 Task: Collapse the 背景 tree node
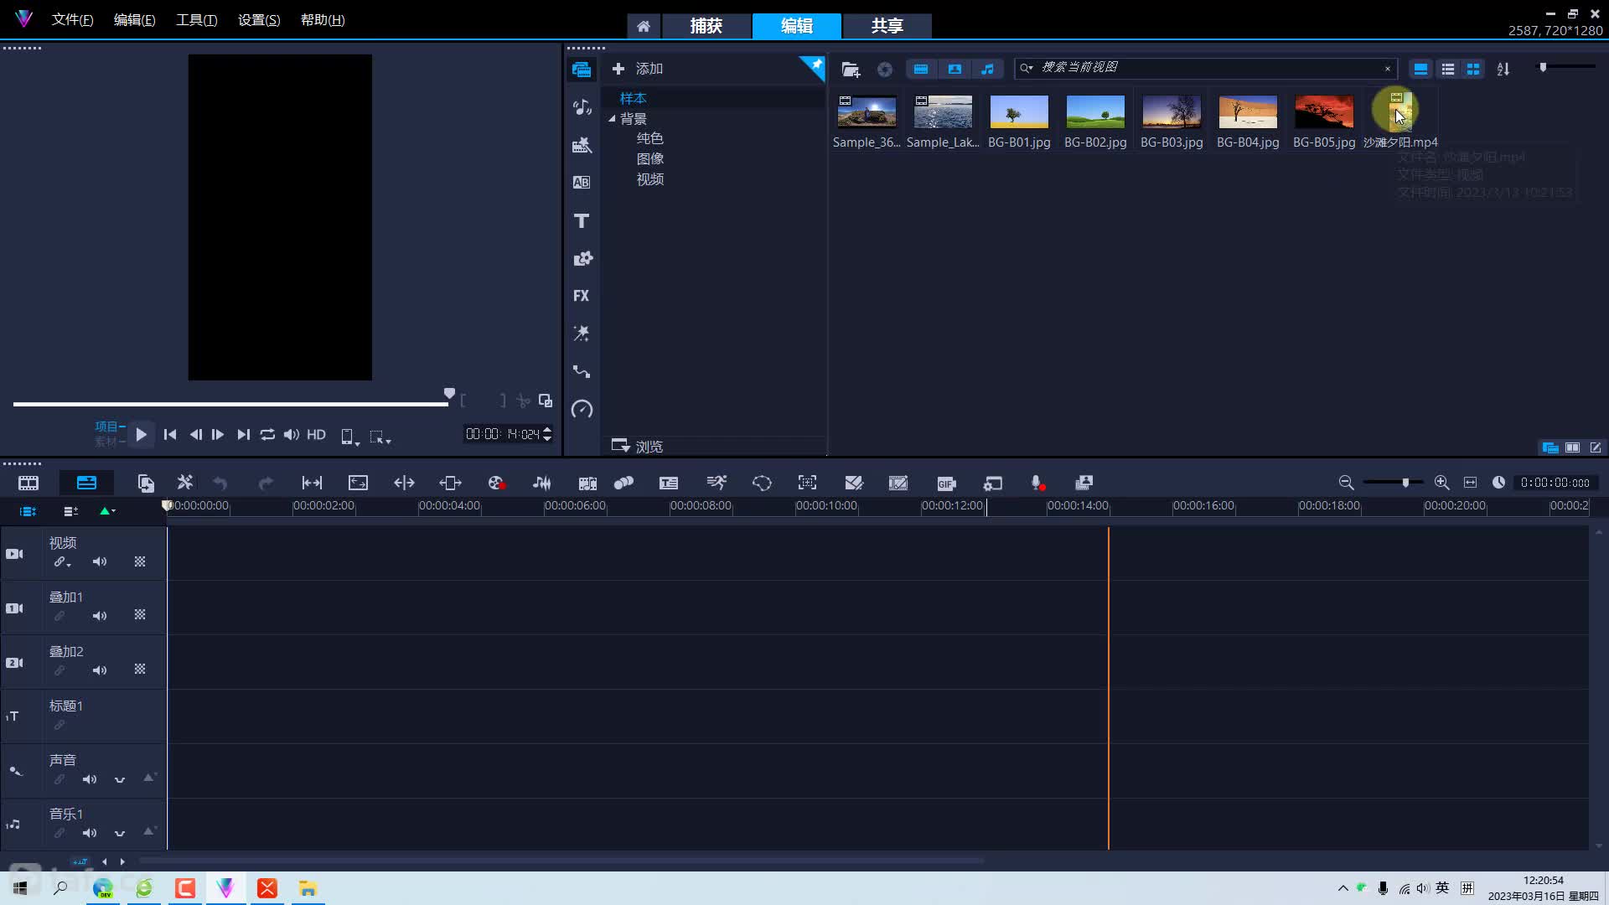coord(612,119)
